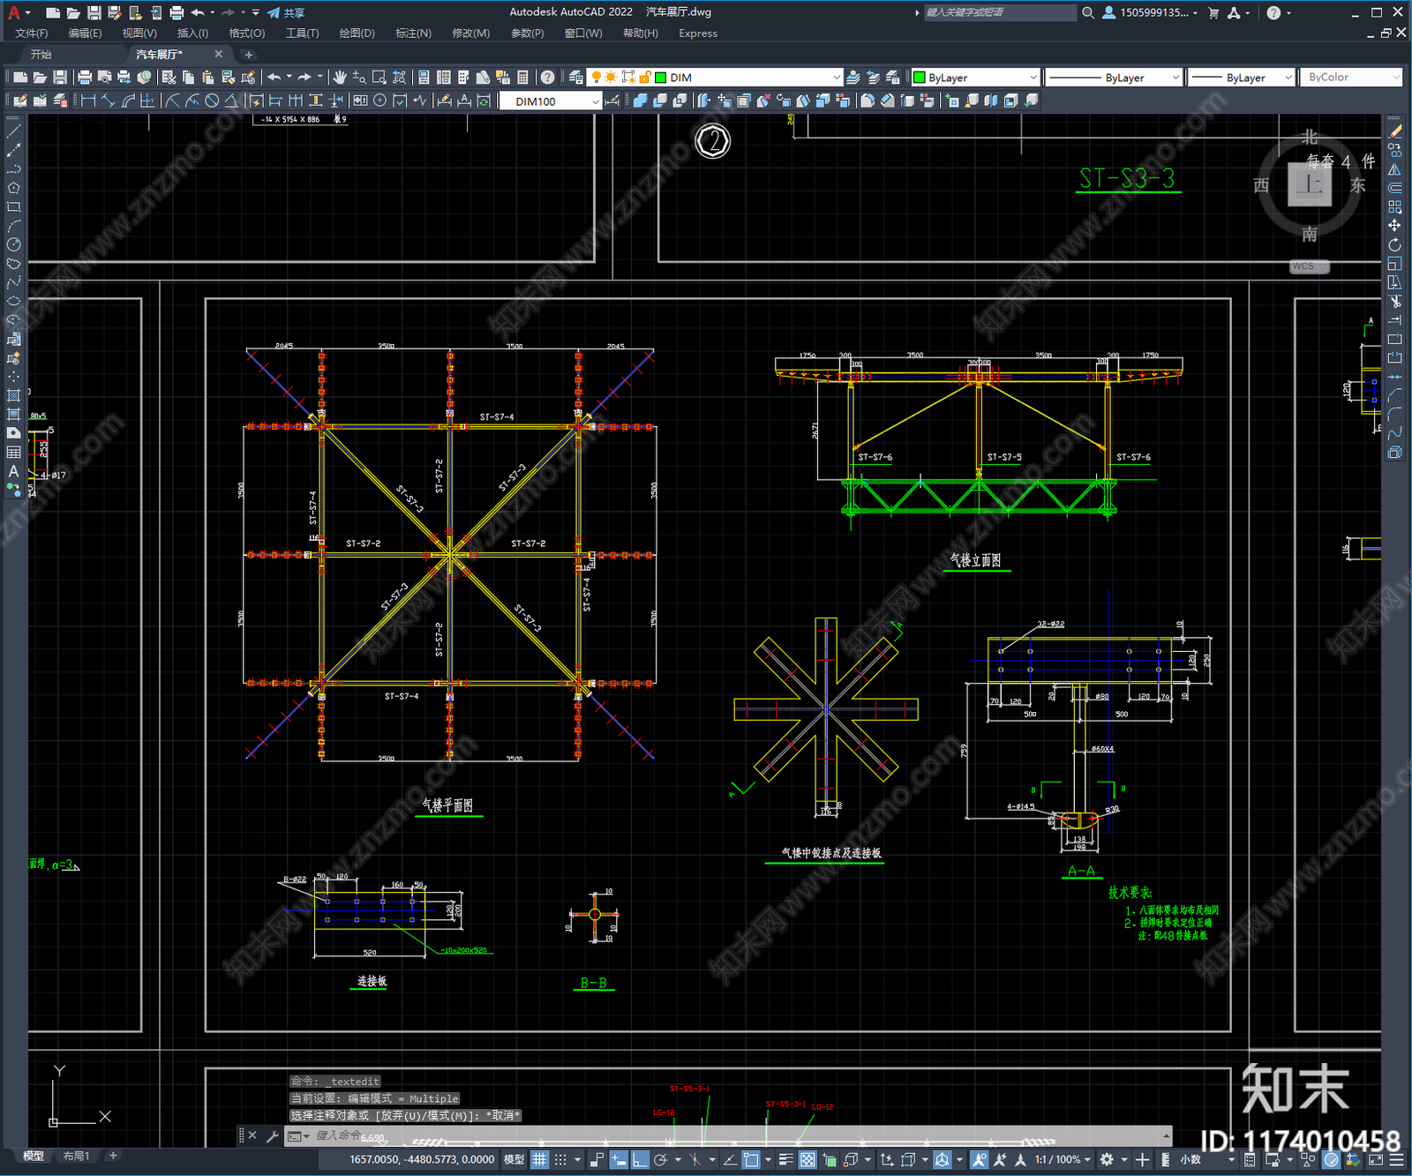
Task: Toggle polar tracking in status bar
Action: click(660, 1159)
